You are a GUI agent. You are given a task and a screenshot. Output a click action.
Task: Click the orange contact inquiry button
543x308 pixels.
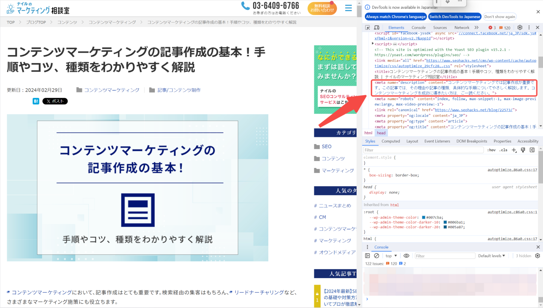(322, 8)
